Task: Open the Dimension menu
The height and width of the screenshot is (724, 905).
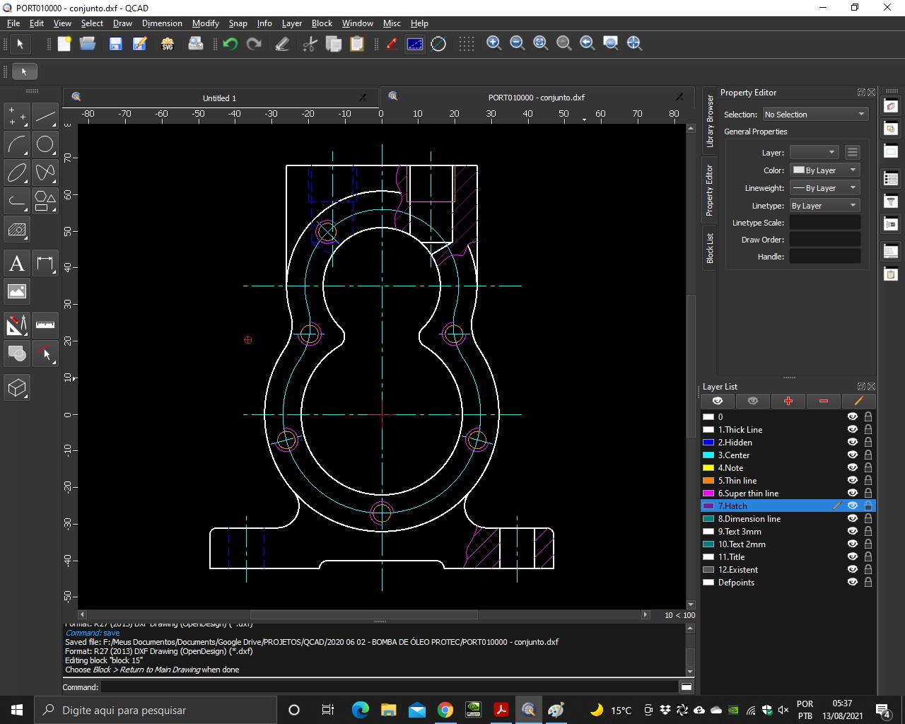Action: (162, 23)
